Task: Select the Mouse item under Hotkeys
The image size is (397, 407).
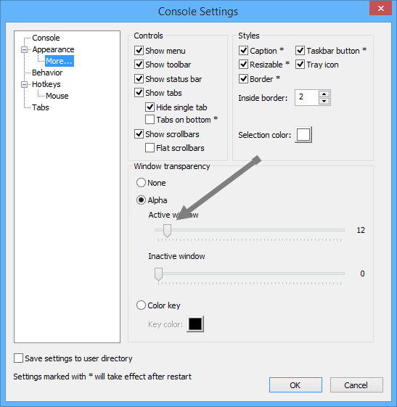Action: 57,96
